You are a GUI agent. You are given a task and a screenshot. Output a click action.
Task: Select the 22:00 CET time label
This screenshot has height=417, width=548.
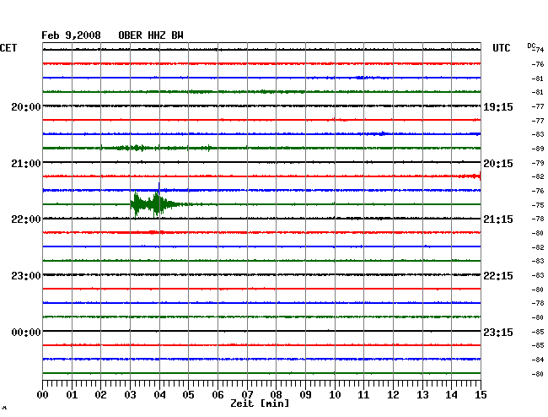[x=26, y=219]
